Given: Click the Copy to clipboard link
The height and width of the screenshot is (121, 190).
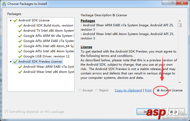Looking at the screenshot, I should point(128,90).
